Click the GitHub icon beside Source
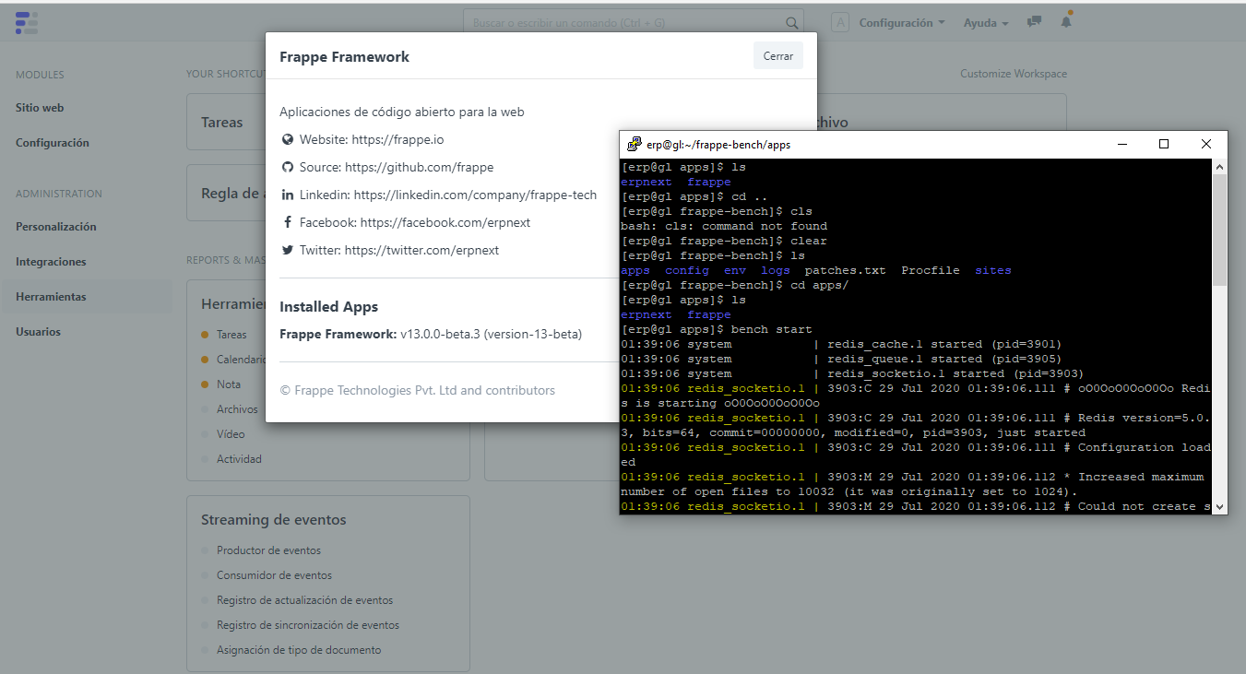The image size is (1246, 674). click(288, 167)
